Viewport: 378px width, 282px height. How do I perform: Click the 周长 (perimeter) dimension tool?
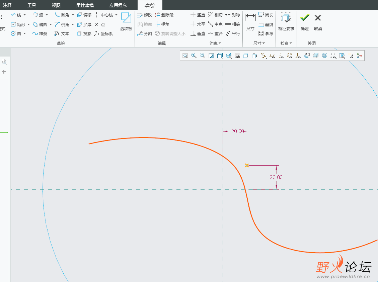click(x=266, y=15)
